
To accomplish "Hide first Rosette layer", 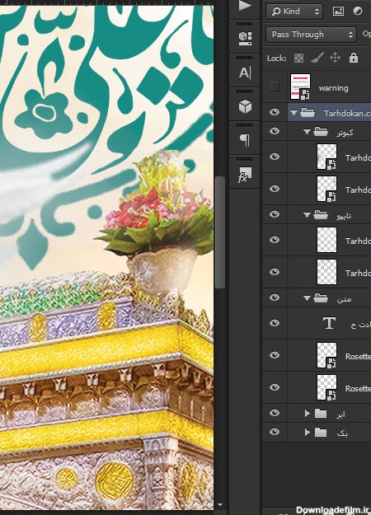I will pos(275,355).
